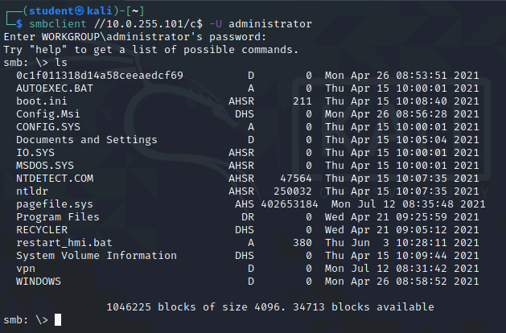Select the NTDETECT.COM filename
506x333 pixels.
coord(55,179)
